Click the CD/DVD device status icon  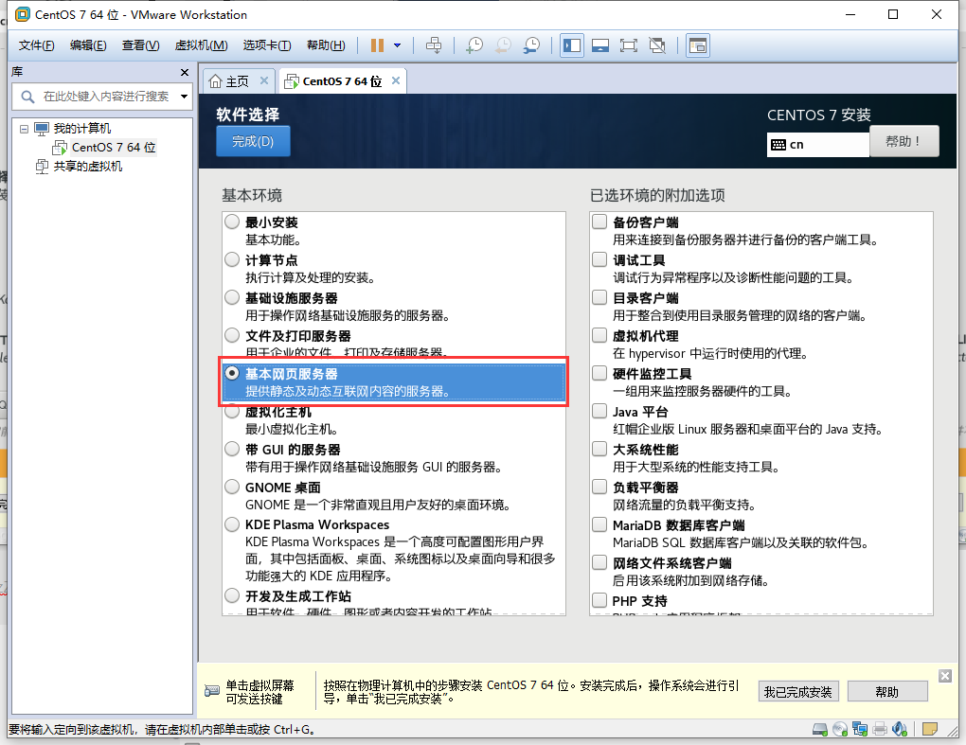(840, 729)
